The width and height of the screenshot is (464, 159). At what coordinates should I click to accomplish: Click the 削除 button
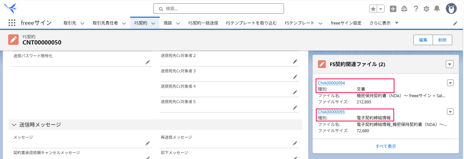[x=442, y=40]
